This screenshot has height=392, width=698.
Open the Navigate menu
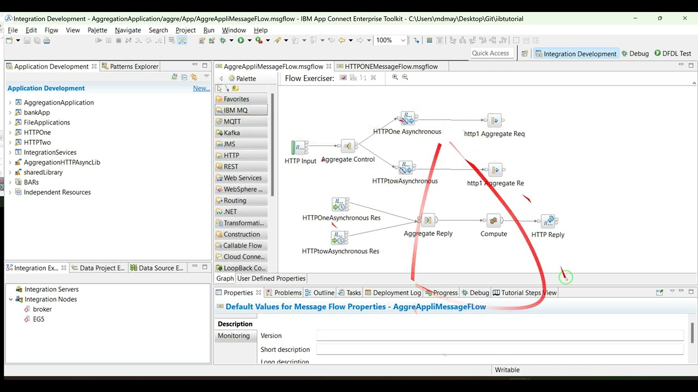click(128, 30)
